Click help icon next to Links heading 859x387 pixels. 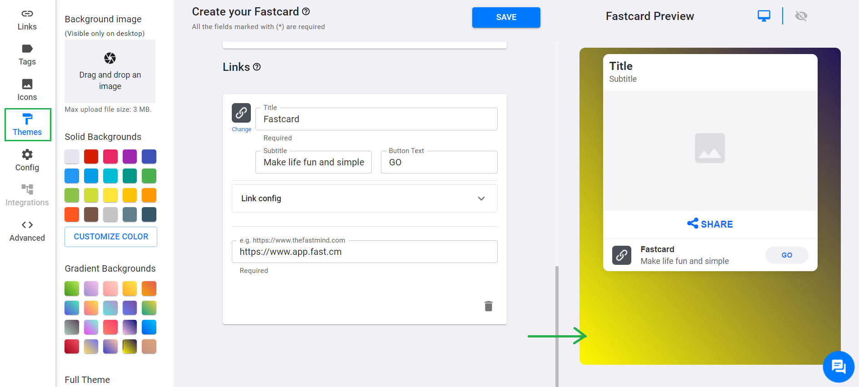click(x=257, y=67)
